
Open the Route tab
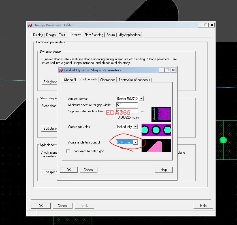click(x=111, y=35)
